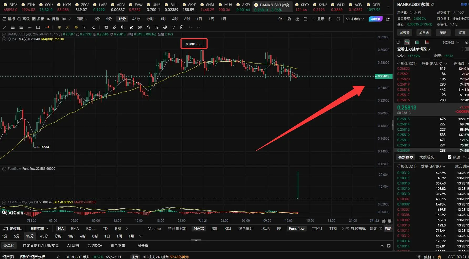This screenshot has width=469, height=259.
Task: Click the pencil edit icon in top bar
Action: click(x=297, y=19)
